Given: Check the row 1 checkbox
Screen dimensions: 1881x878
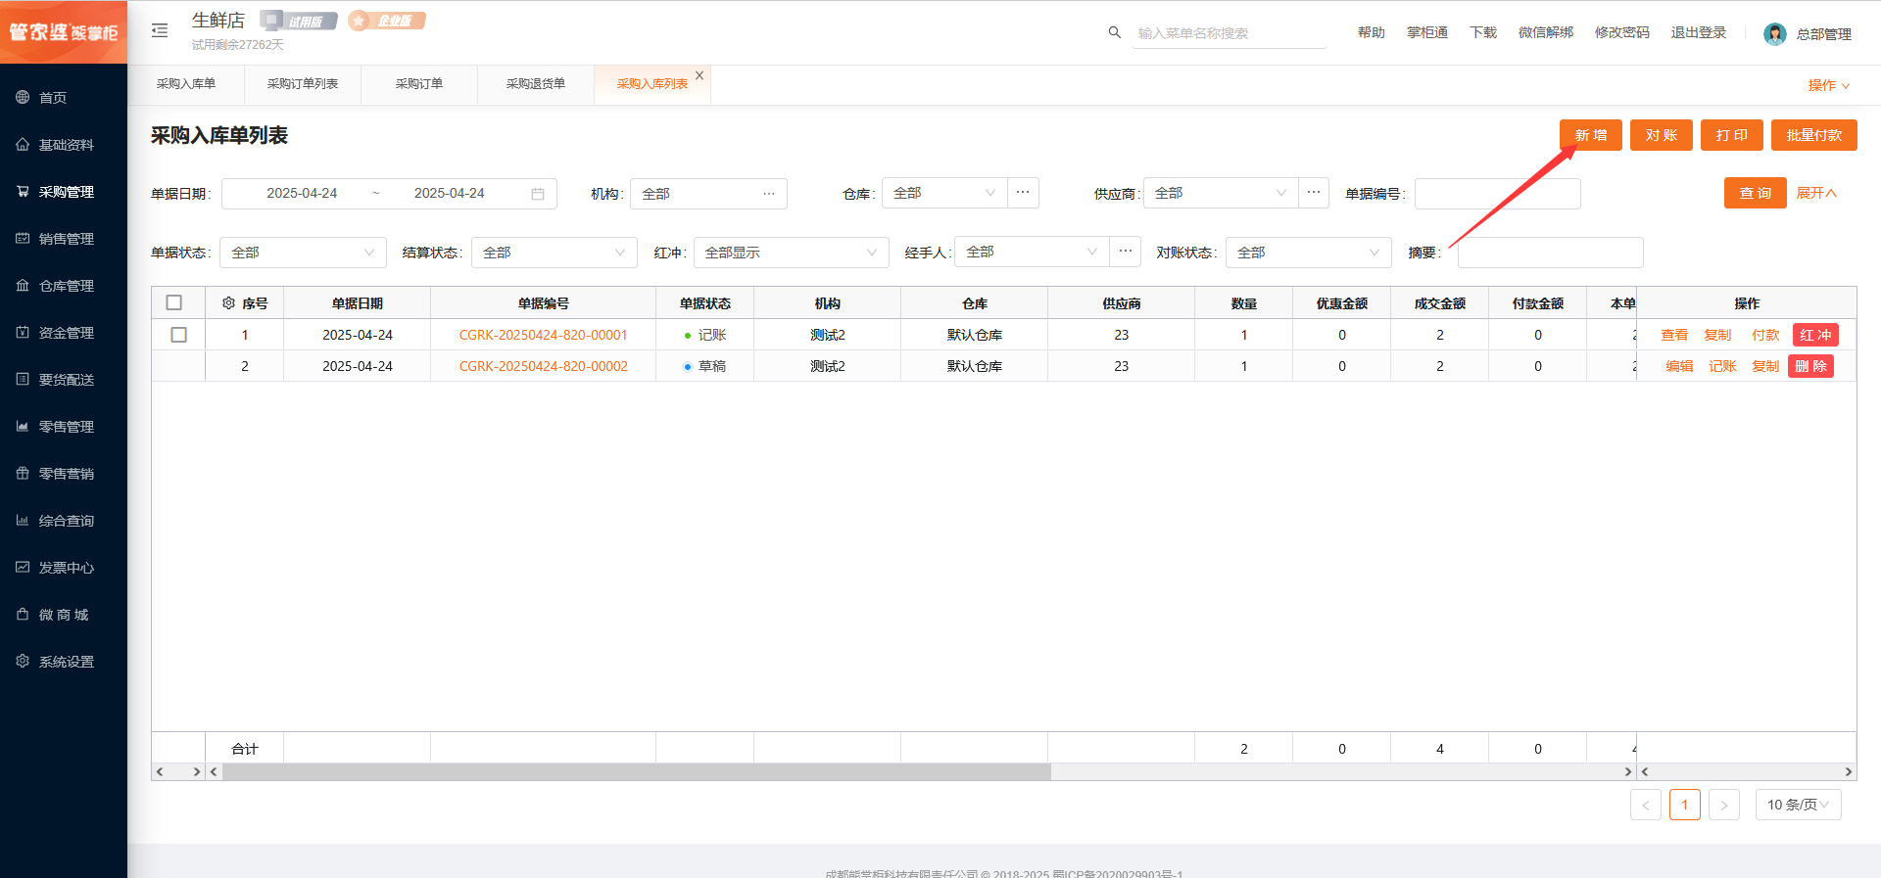Looking at the screenshot, I should point(178,335).
